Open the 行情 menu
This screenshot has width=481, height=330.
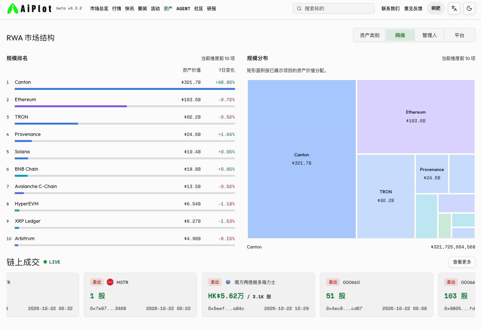117,8
